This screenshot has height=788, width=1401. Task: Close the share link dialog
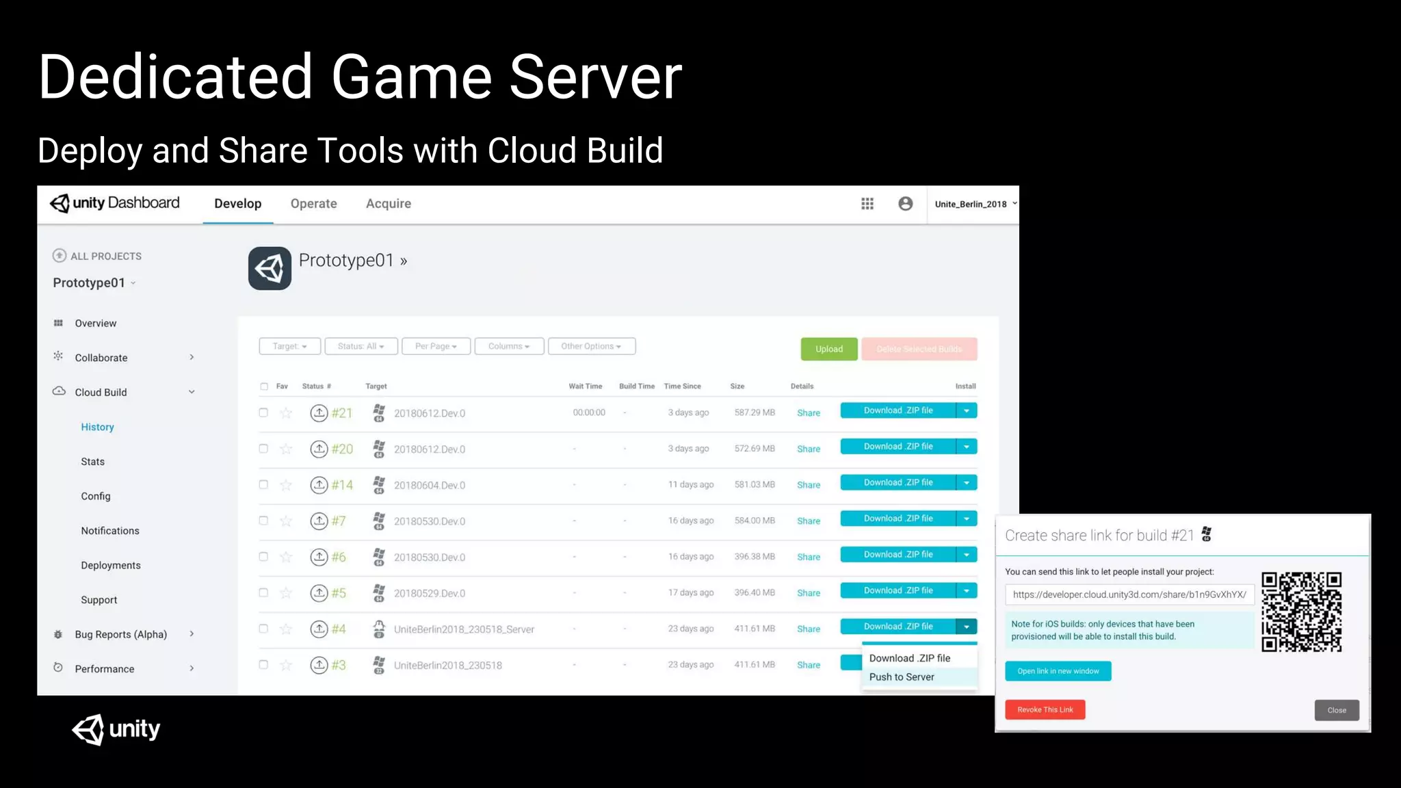(x=1337, y=710)
